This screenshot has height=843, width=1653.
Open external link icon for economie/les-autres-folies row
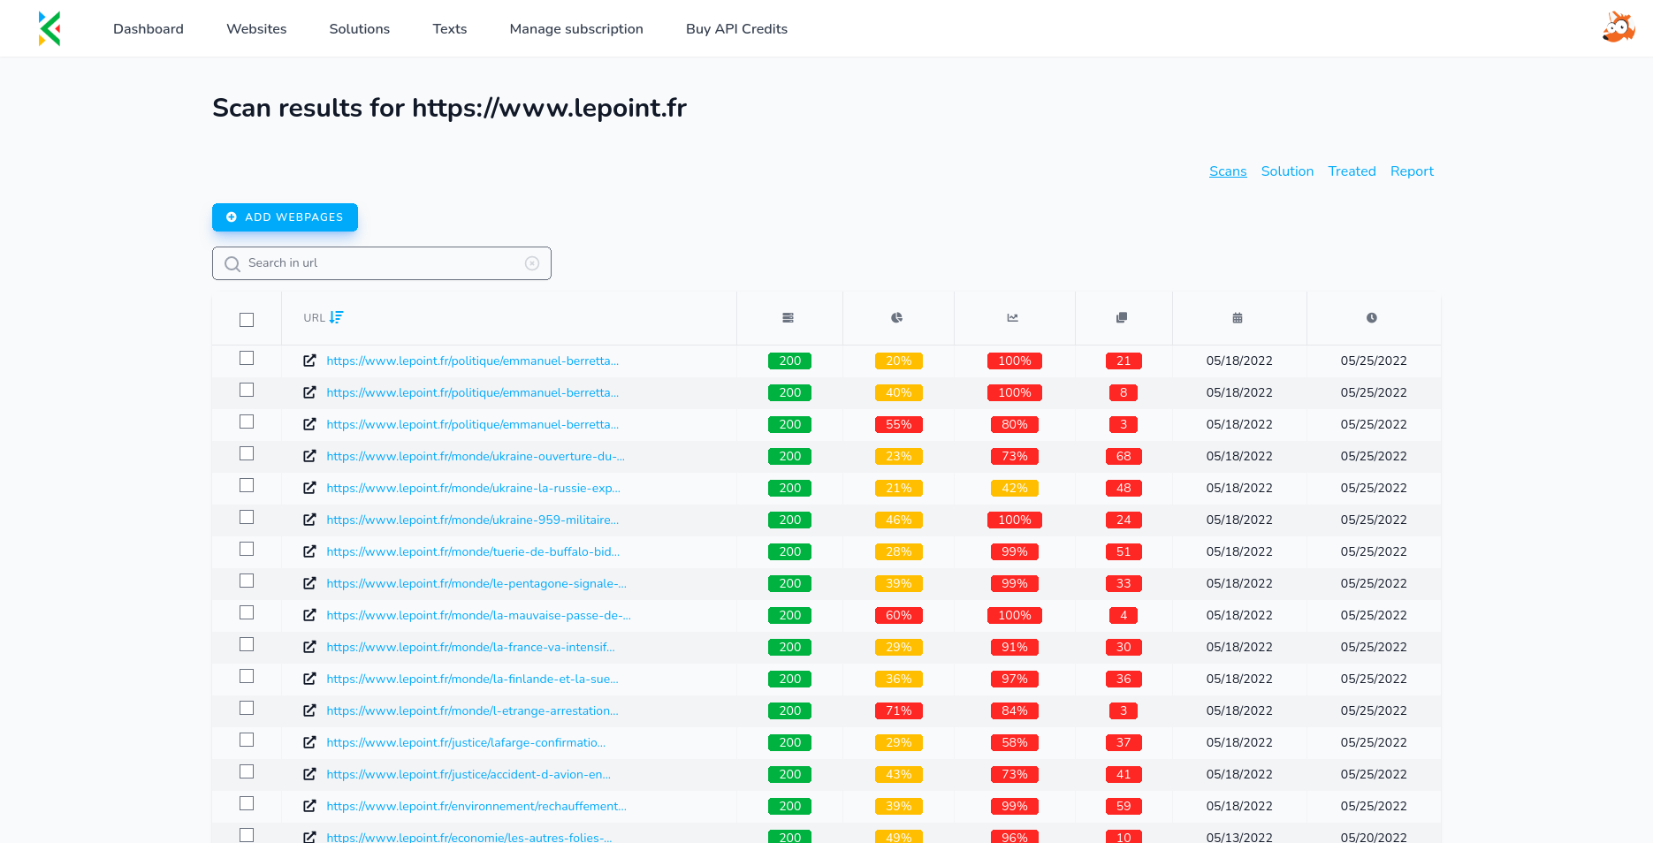[x=309, y=837]
